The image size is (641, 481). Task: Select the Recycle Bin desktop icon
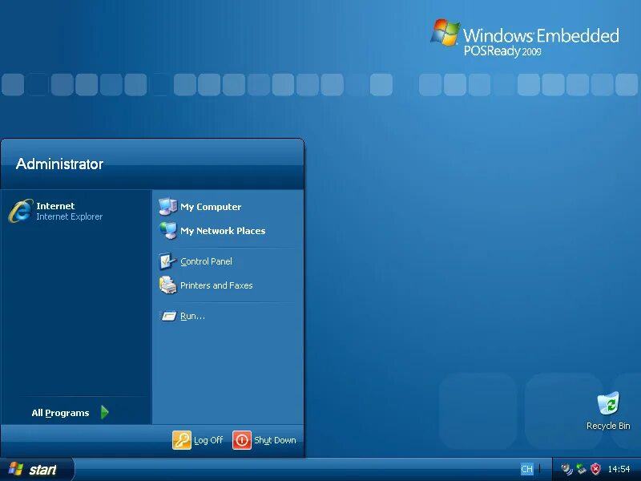pyautogui.click(x=608, y=403)
